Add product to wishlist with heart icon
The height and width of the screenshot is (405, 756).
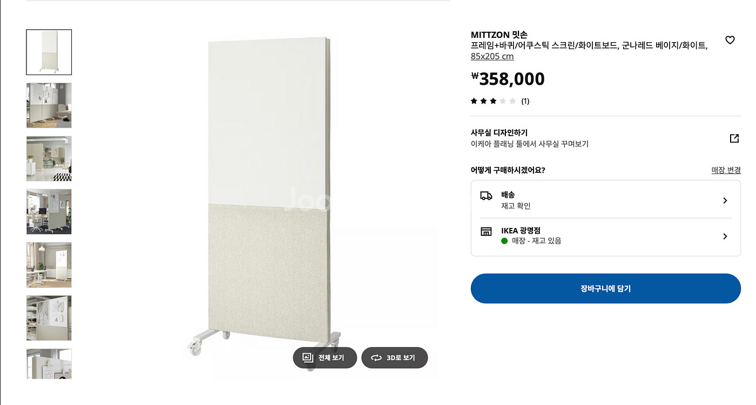[730, 40]
